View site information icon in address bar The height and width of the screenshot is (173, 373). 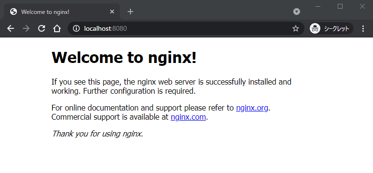coord(76,29)
